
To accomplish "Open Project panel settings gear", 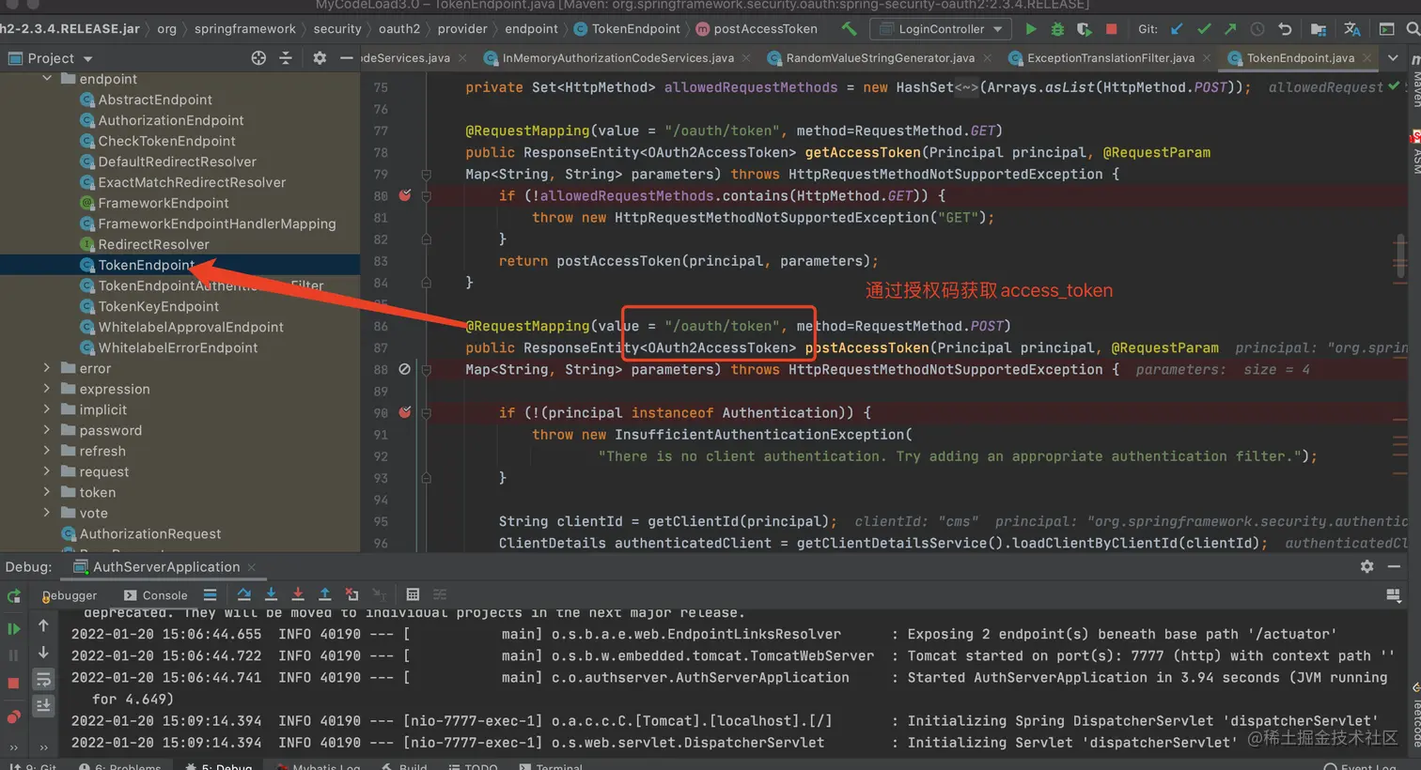I will click(320, 58).
